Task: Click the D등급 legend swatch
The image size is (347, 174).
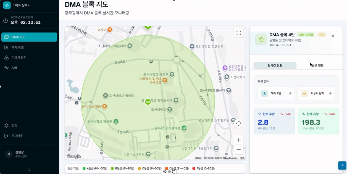Action: coord(167,169)
